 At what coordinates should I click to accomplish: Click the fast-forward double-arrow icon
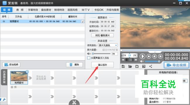pyautogui.click(x=136, y=60)
